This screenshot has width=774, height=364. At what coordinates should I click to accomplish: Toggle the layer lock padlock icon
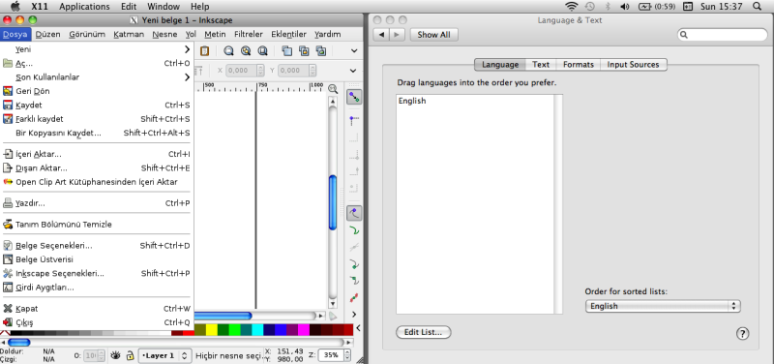[x=130, y=355]
